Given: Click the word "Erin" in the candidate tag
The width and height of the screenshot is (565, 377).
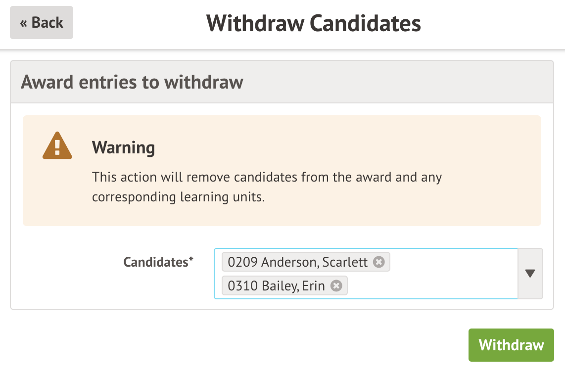Looking at the screenshot, I should (313, 286).
